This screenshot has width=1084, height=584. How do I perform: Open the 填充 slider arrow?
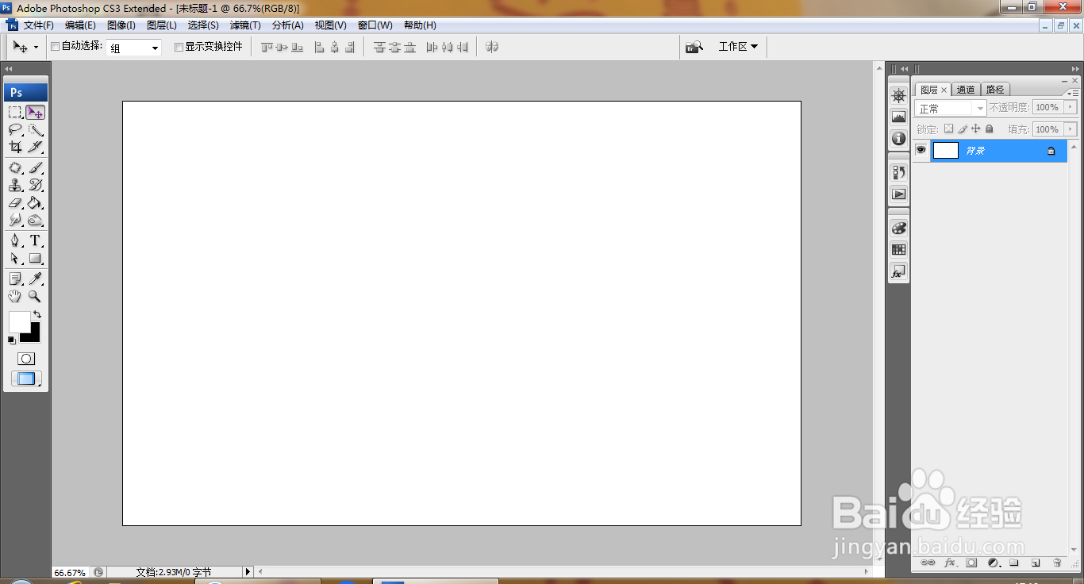pos(1071,129)
